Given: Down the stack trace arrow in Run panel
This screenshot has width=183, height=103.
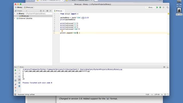Looking at the screenshot, I should (x=19, y=74).
